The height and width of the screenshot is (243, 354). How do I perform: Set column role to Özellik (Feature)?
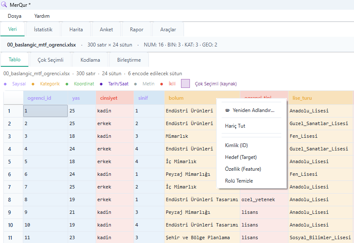(x=252, y=169)
